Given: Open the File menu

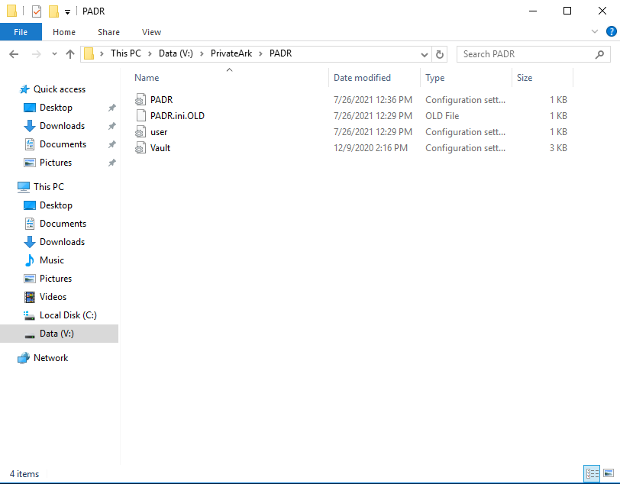Looking at the screenshot, I should coord(21,31).
